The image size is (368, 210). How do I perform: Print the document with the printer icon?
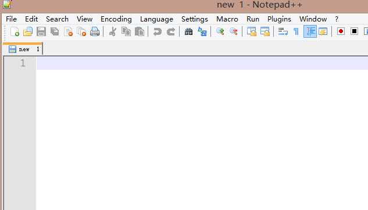(95, 31)
